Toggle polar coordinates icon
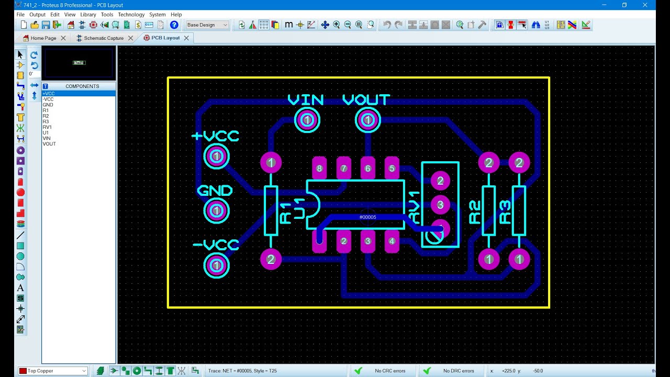The height and width of the screenshot is (377, 670). (x=311, y=25)
